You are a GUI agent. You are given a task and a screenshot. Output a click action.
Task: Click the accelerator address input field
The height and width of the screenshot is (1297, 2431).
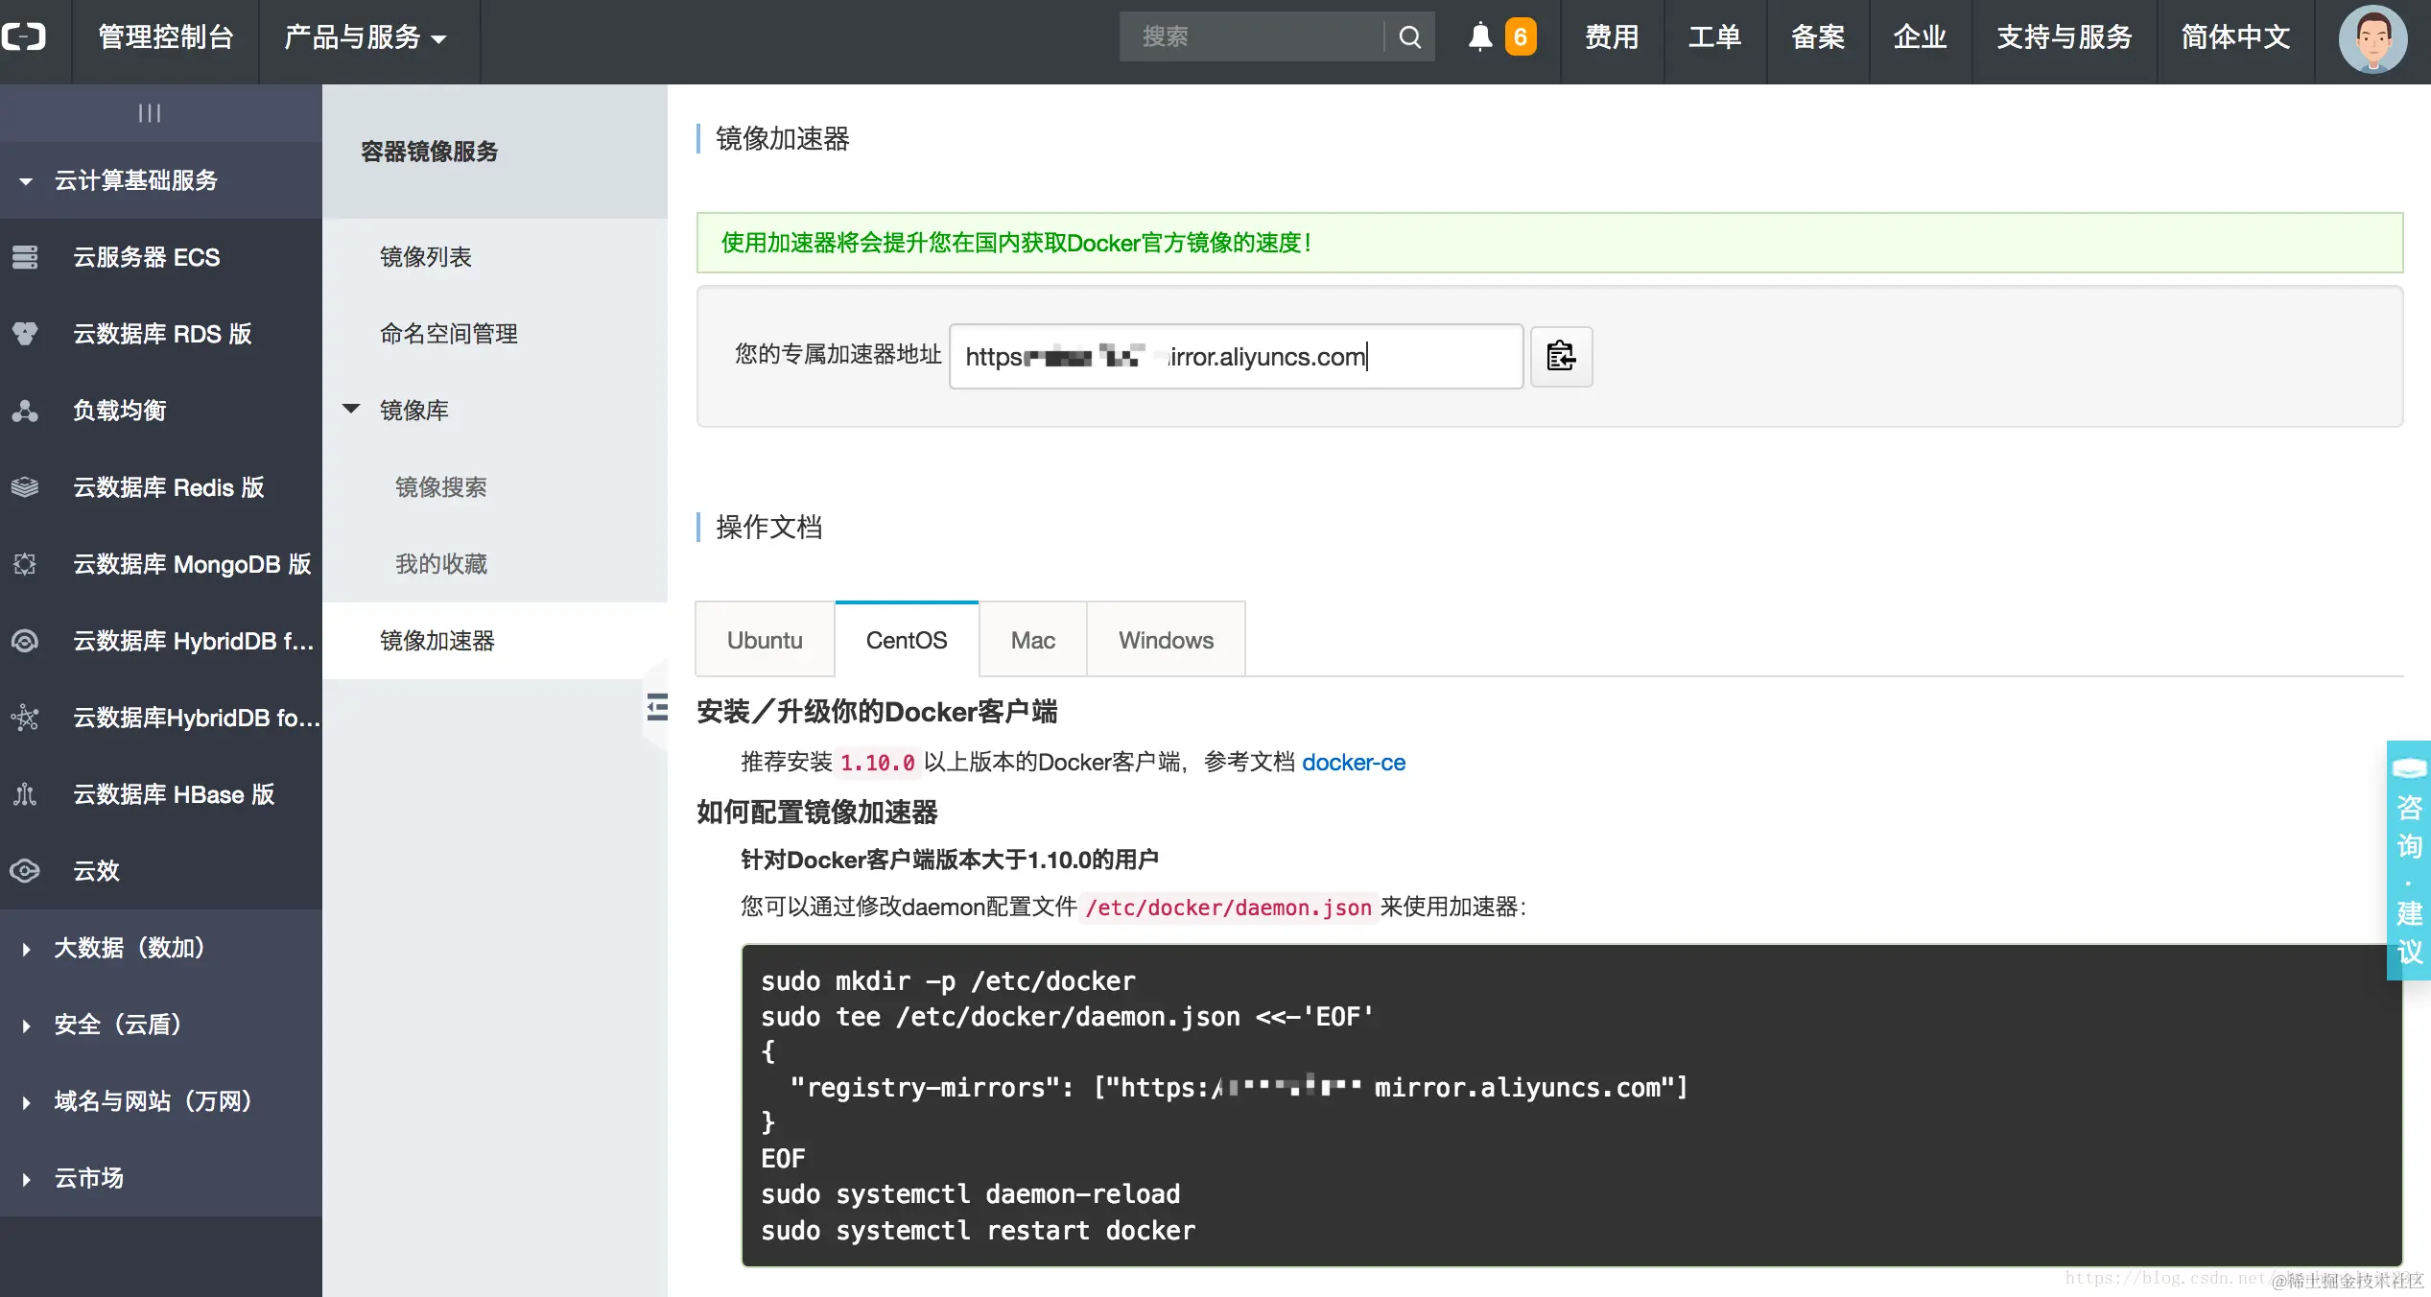[x=1235, y=356]
